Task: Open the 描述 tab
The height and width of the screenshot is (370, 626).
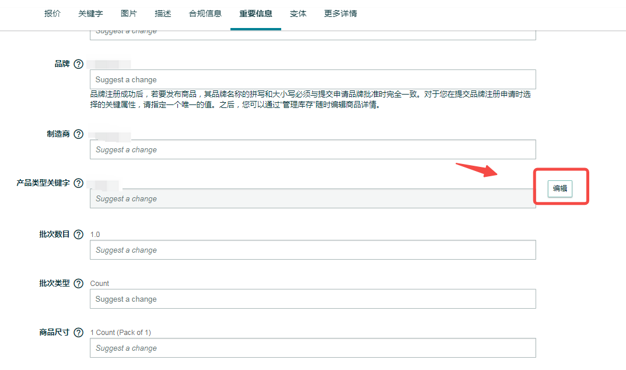Action: [163, 13]
